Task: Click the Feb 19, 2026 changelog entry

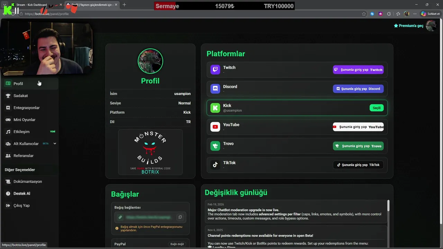Action: point(296,212)
